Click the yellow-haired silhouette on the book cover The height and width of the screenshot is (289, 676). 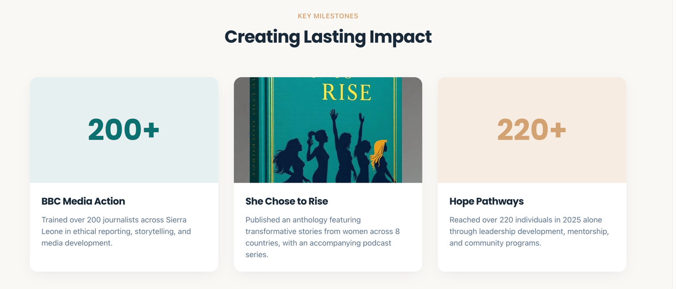click(379, 157)
